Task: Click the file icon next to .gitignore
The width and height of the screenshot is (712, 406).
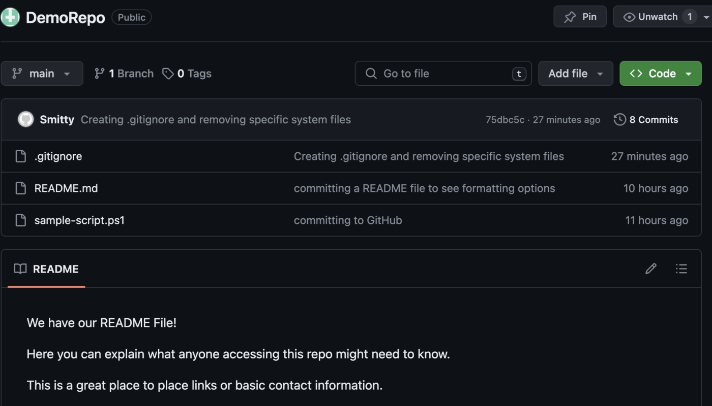Action: (x=20, y=156)
